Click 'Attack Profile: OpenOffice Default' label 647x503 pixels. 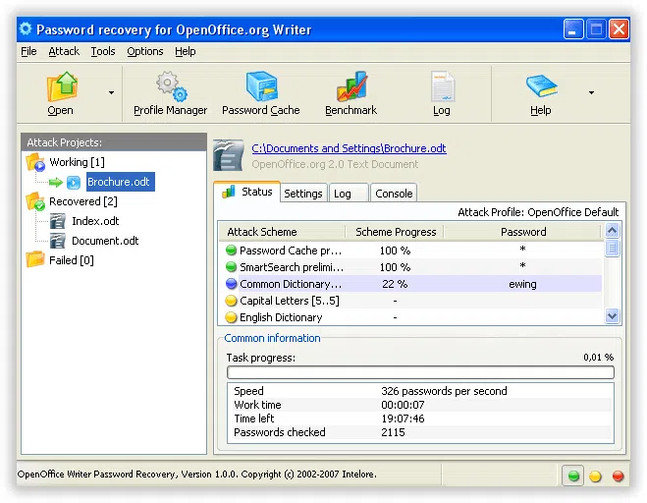coord(538,212)
